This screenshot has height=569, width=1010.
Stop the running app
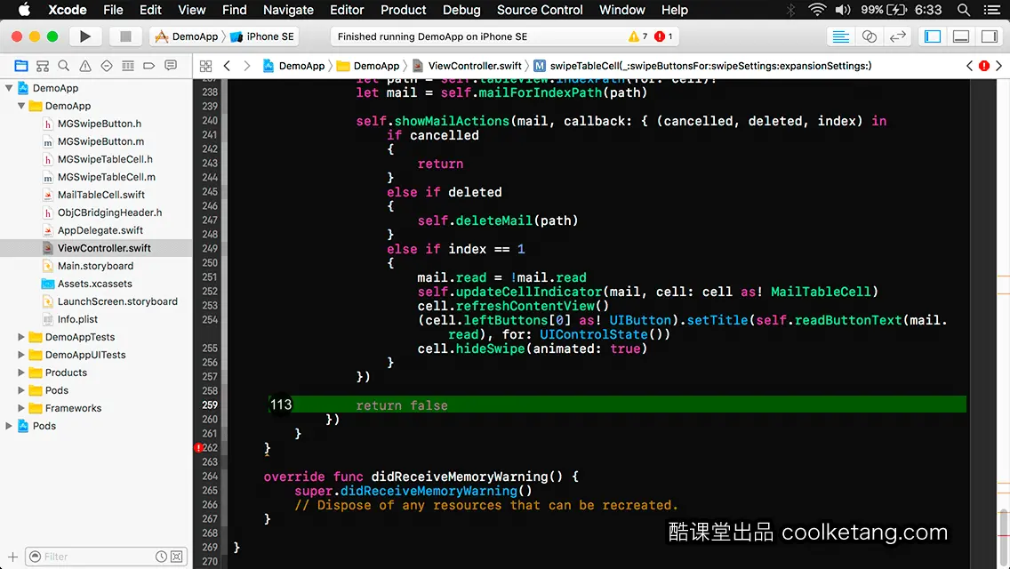125,36
